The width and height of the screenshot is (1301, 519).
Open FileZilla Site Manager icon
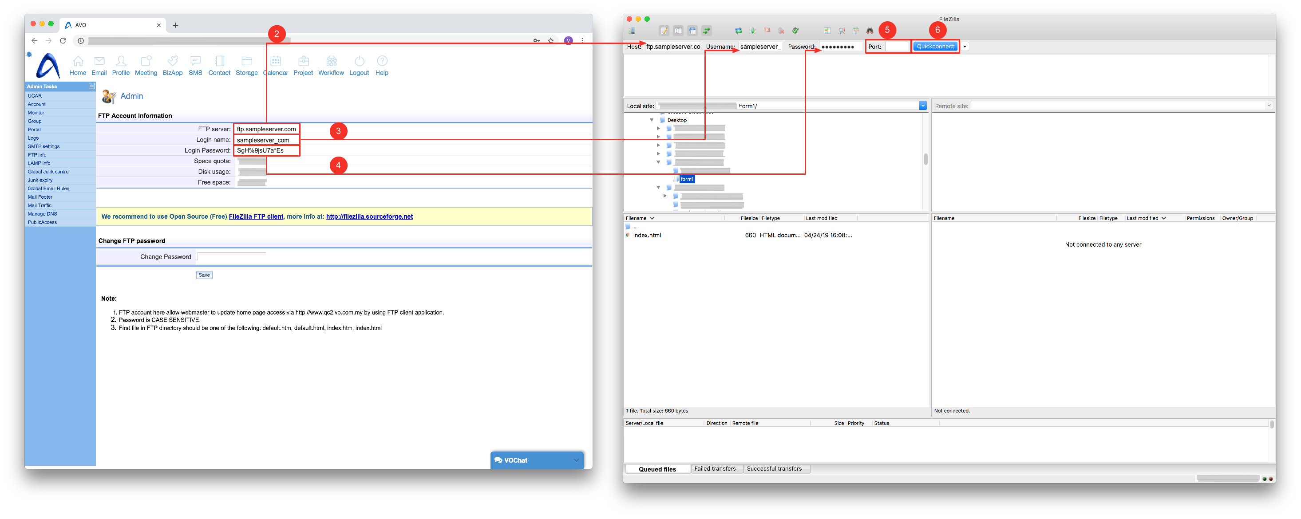pos(632,31)
